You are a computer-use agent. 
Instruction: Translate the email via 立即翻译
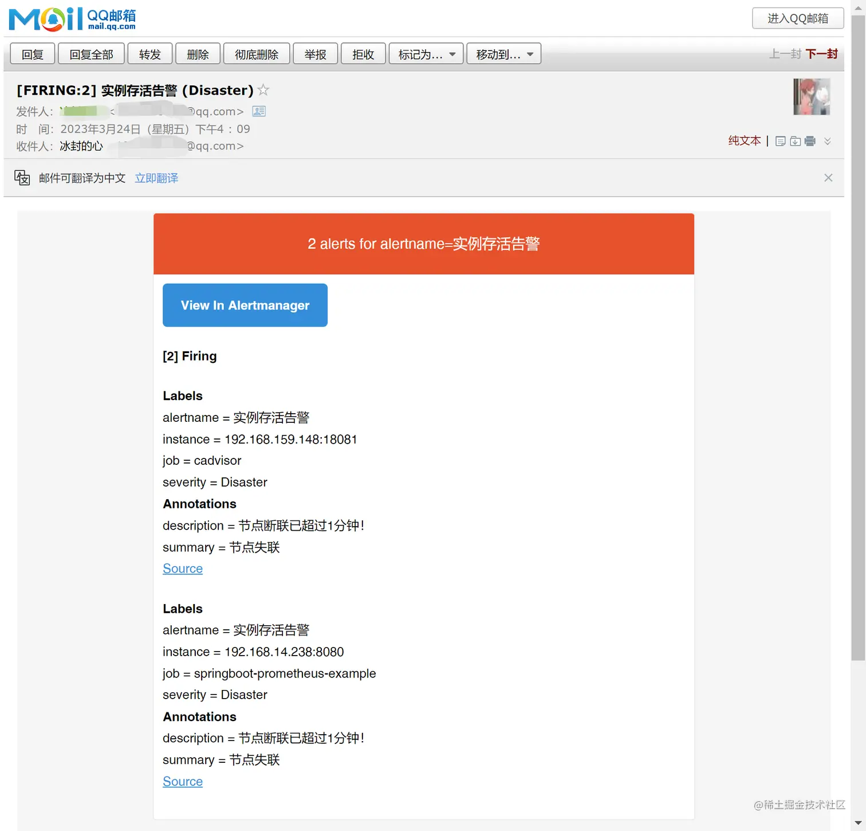pyautogui.click(x=156, y=178)
